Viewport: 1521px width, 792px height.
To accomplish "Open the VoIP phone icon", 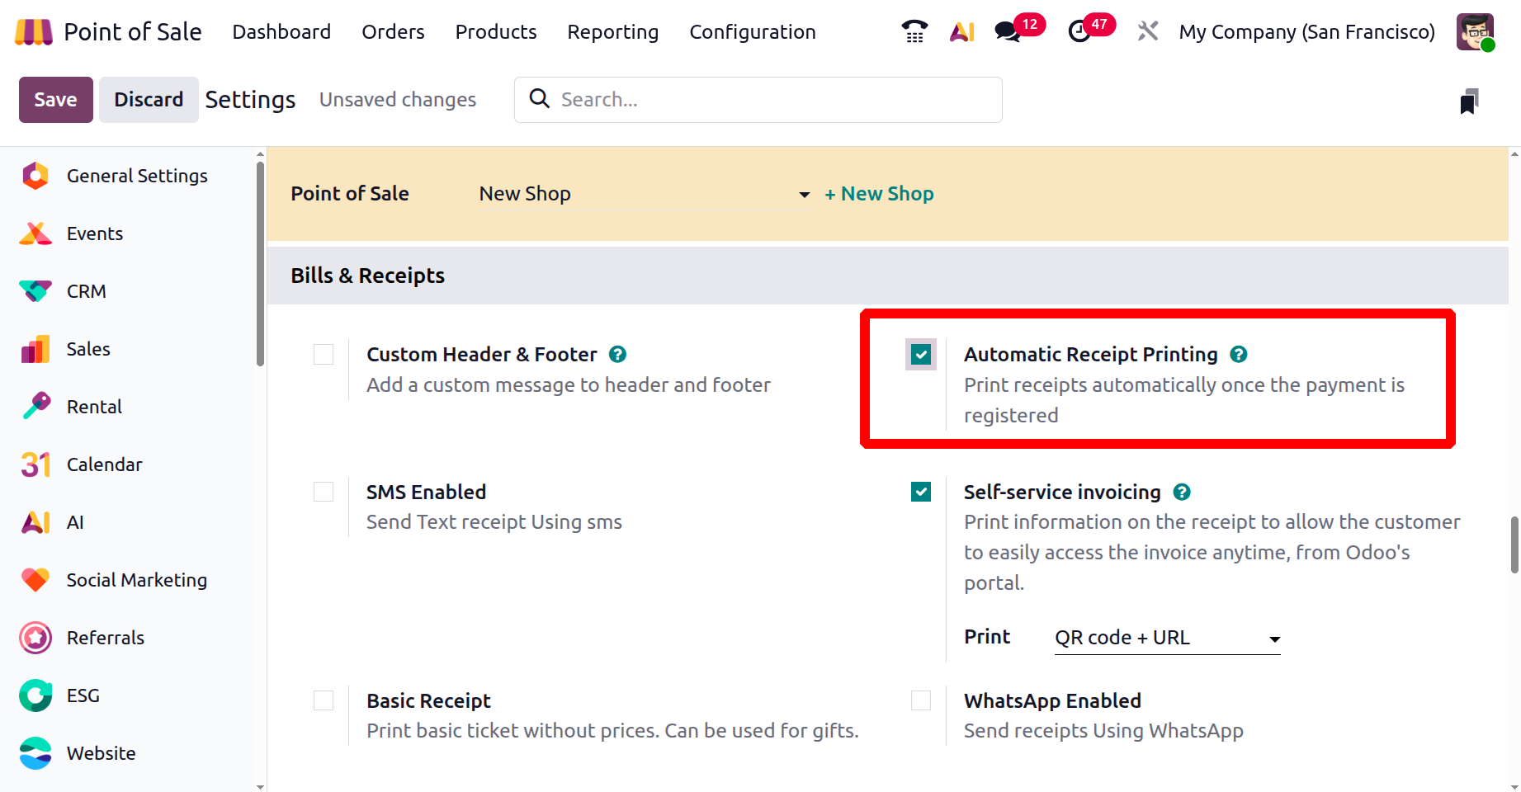I will click(914, 31).
